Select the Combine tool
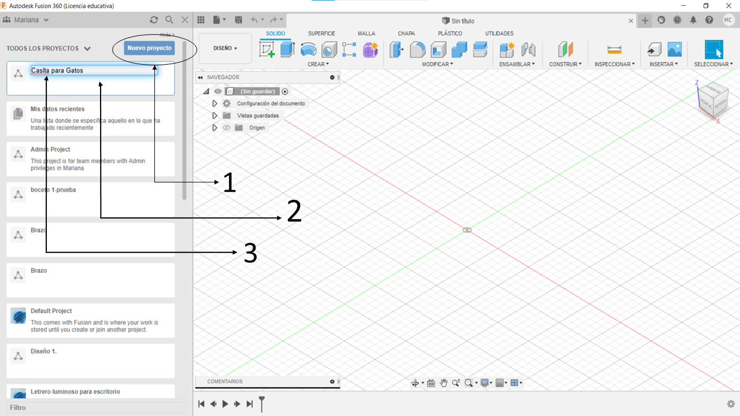740x416 pixels. [459, 50]
